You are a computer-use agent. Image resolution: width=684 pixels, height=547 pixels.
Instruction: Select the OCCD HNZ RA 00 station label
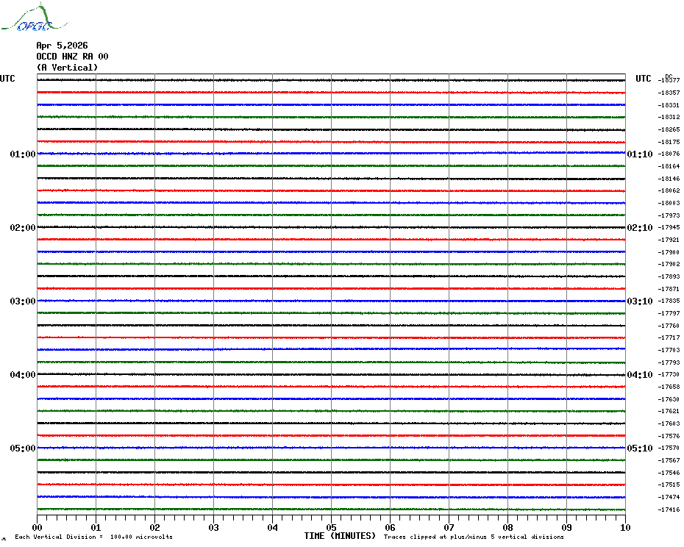pos(72,57)
